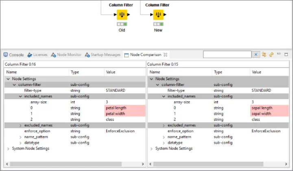Select the New Column Filter node icon
The height and width of the screenshot is (171, 293).
158,15
